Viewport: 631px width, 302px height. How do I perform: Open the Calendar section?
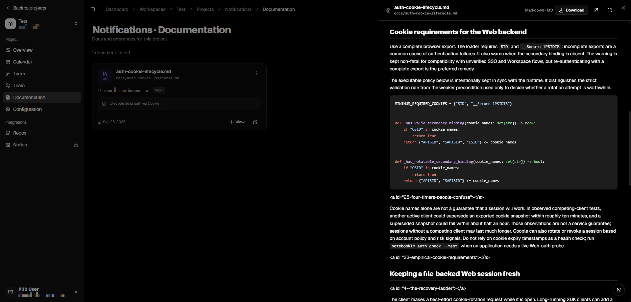pos(42,62)
